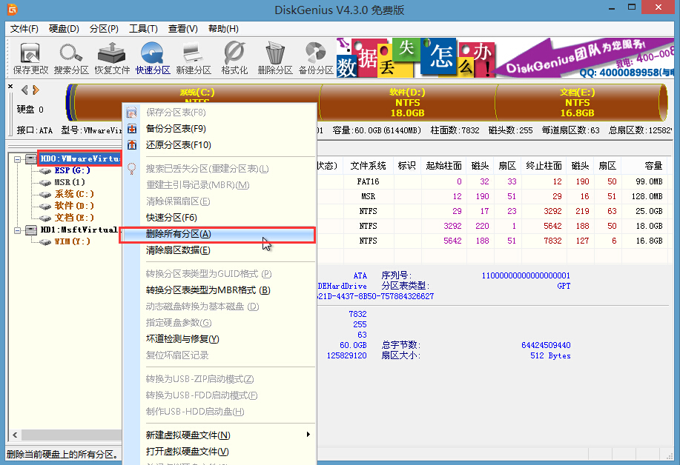Image resolution: width=680 pixels, height=465 pixels.
Task: Click the 文档(E:) NTFS 16.8GB disk bar
Action: point(577,103)
